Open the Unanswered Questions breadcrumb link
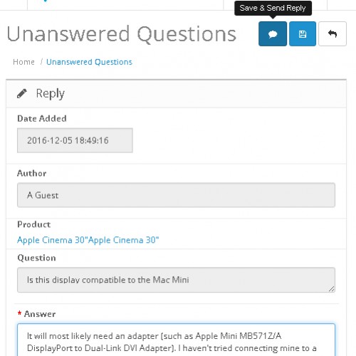 tap(89, 62)
